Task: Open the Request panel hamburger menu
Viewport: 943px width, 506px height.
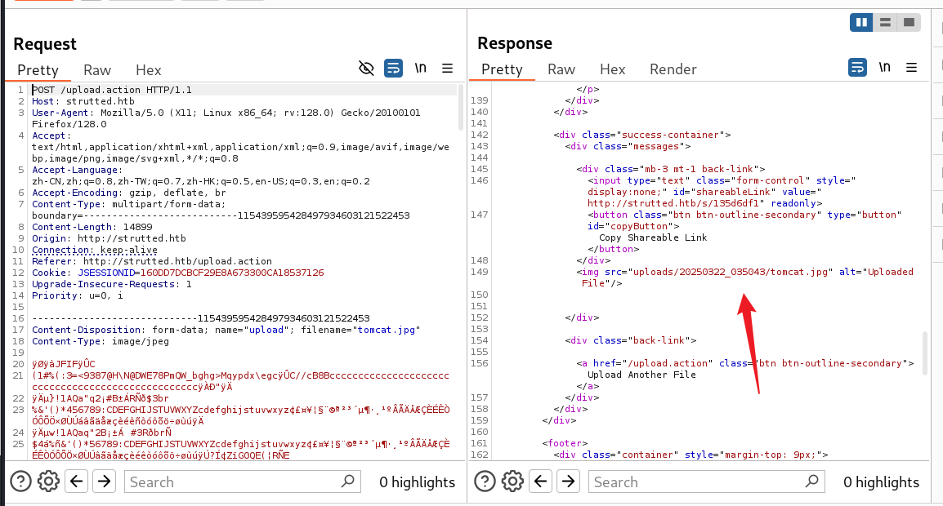Action: 447,69
